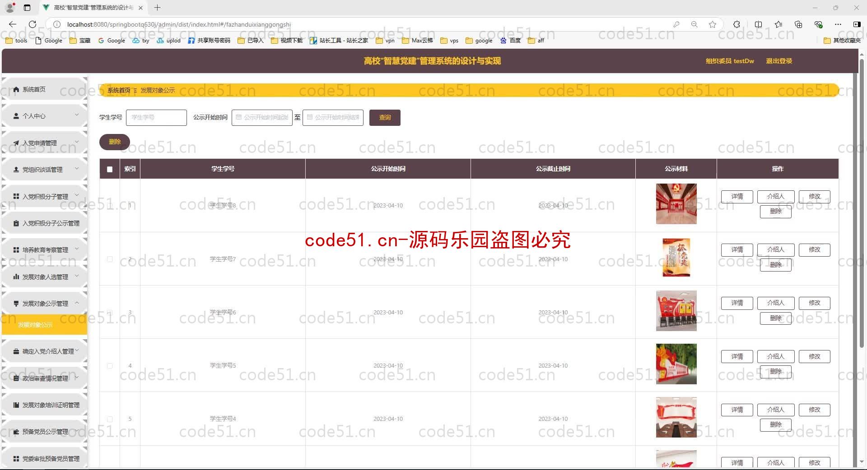867x470 pixels.
Task: Click 介绍人 for 学生学号4 row
Action: [x=775, y=410]
